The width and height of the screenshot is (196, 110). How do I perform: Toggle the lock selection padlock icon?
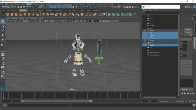pos(73,7)
